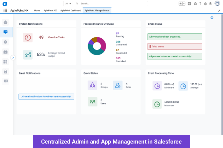Open the stopwatch icon in the sidebar
Viewport: 223px width, 148px height.
pos(5,42)
